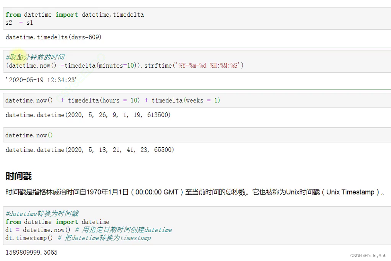Click the cell adding timedelta(hours = 10)
391x261 pixels.
click(197, 100)
